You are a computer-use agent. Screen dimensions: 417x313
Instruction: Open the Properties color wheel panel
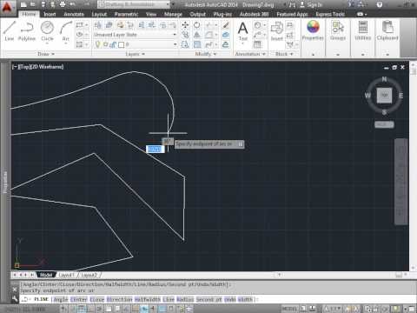tap(313, 30)
